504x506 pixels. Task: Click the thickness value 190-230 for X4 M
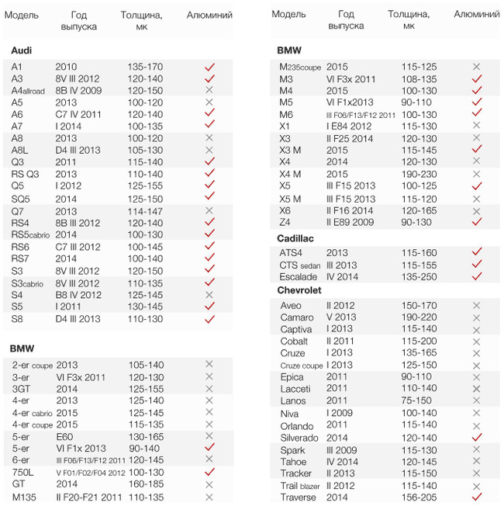(419, 175)
